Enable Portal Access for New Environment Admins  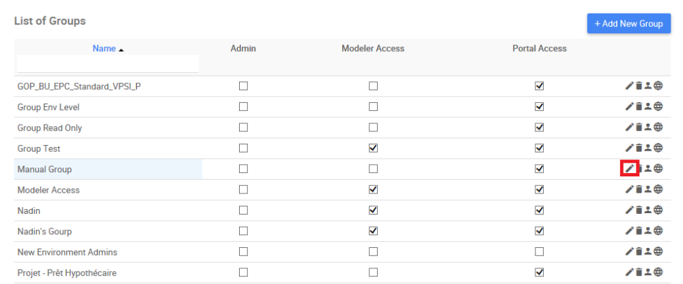click(540, 252)
